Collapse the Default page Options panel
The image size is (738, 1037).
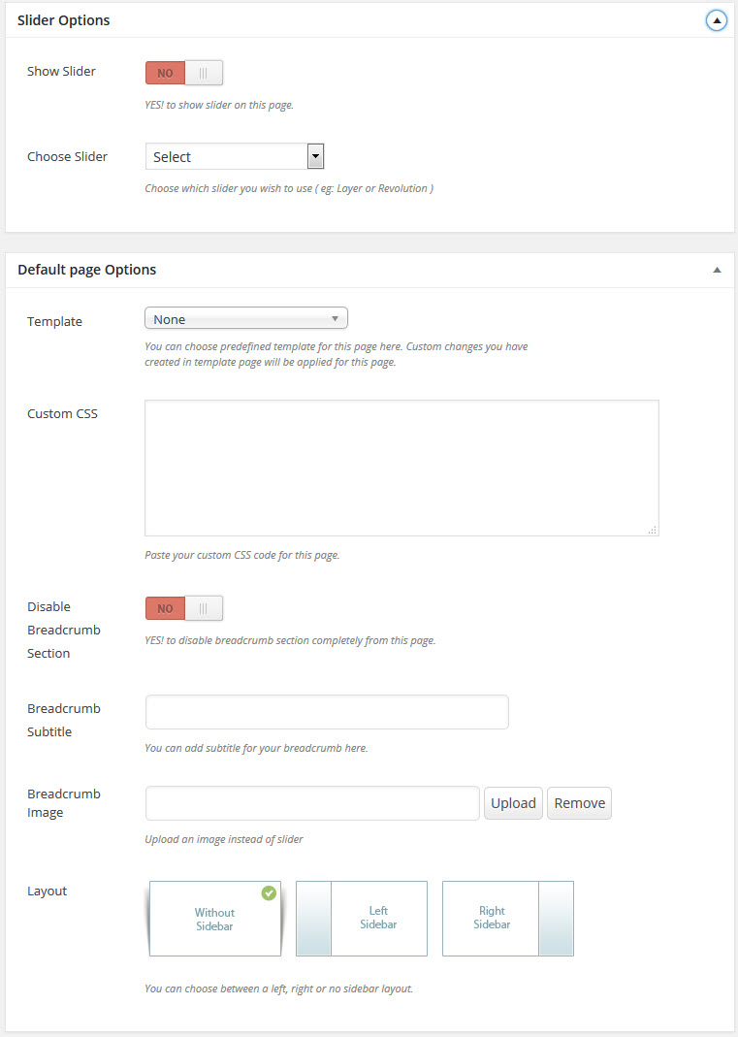click(x=717, y=270)
